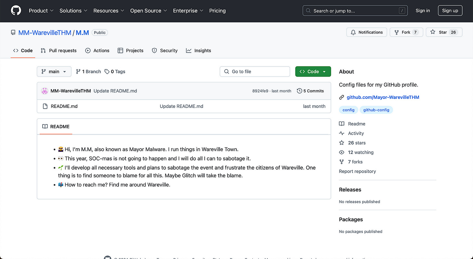Open the Pricing page
Viewport: 473px width, 259px height.
coord(217,11)
